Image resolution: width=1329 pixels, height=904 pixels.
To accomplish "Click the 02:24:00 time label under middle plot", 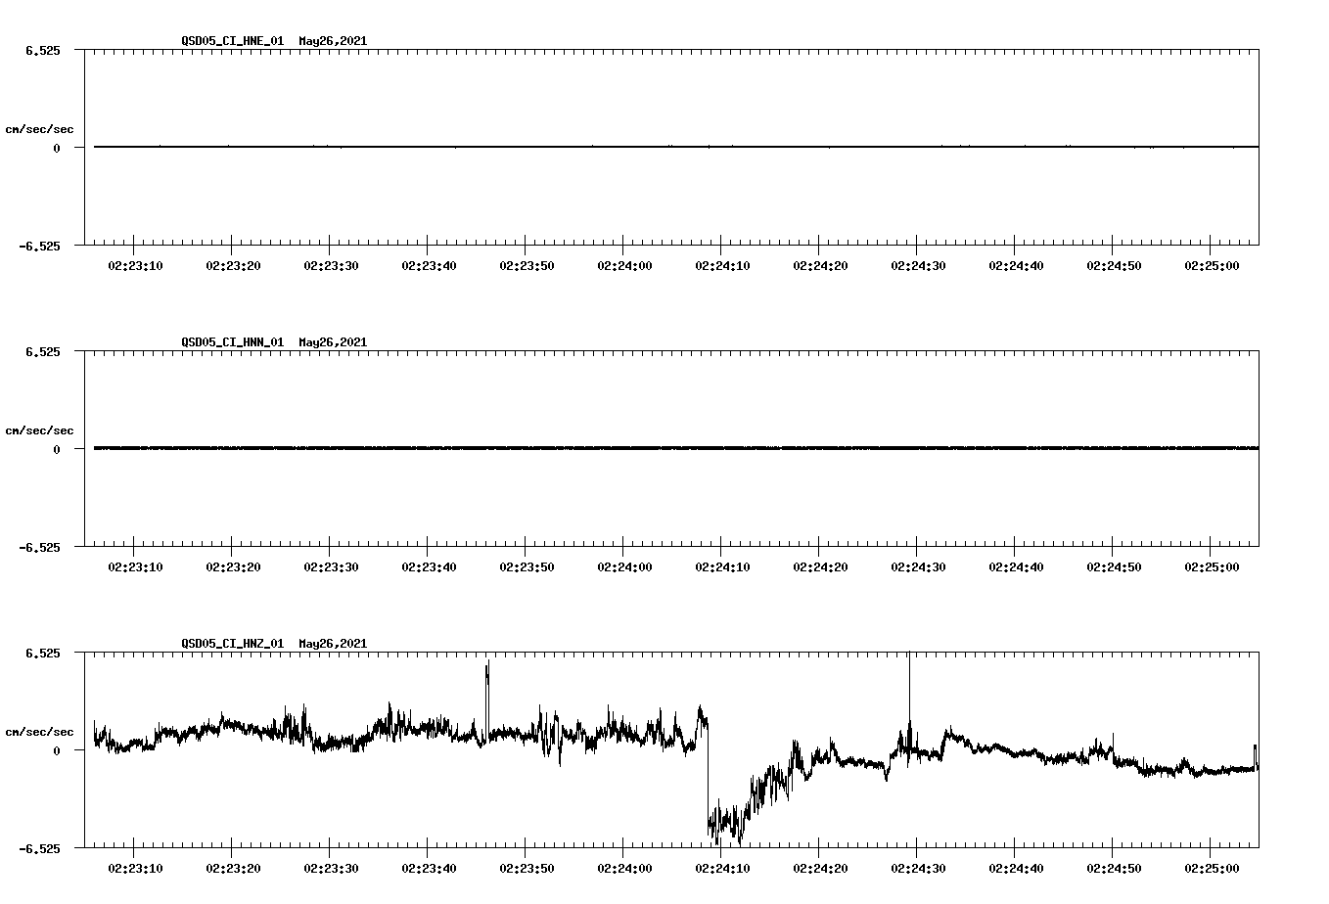I will click(624, 565).
